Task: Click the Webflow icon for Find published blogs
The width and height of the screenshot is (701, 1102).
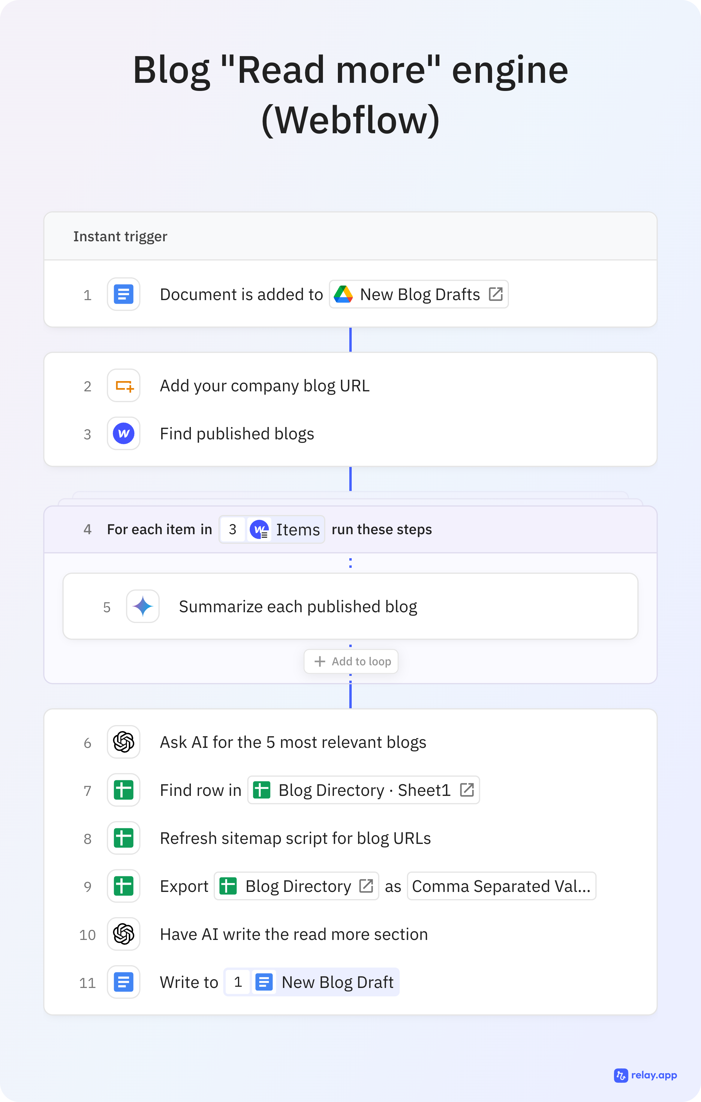Action: click(x=123, y=434)
